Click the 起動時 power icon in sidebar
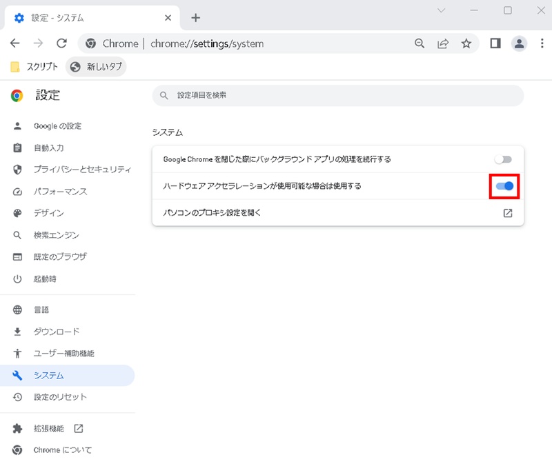552x466 pixels. click(17, 279)
